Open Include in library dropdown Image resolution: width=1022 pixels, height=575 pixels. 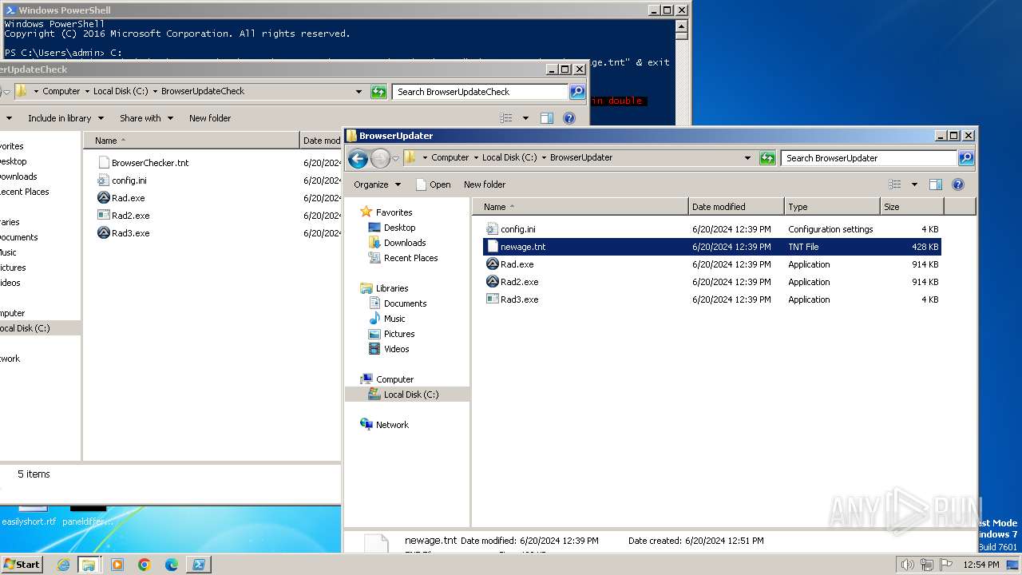tap(65, 118)
